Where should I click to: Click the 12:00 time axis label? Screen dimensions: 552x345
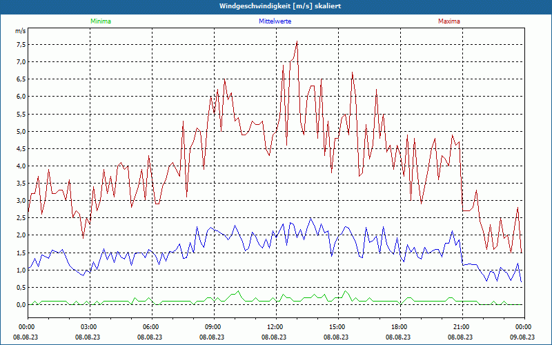pos(276,327)
